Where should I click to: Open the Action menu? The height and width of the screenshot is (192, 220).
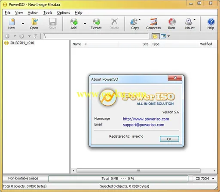pos(33,13)
